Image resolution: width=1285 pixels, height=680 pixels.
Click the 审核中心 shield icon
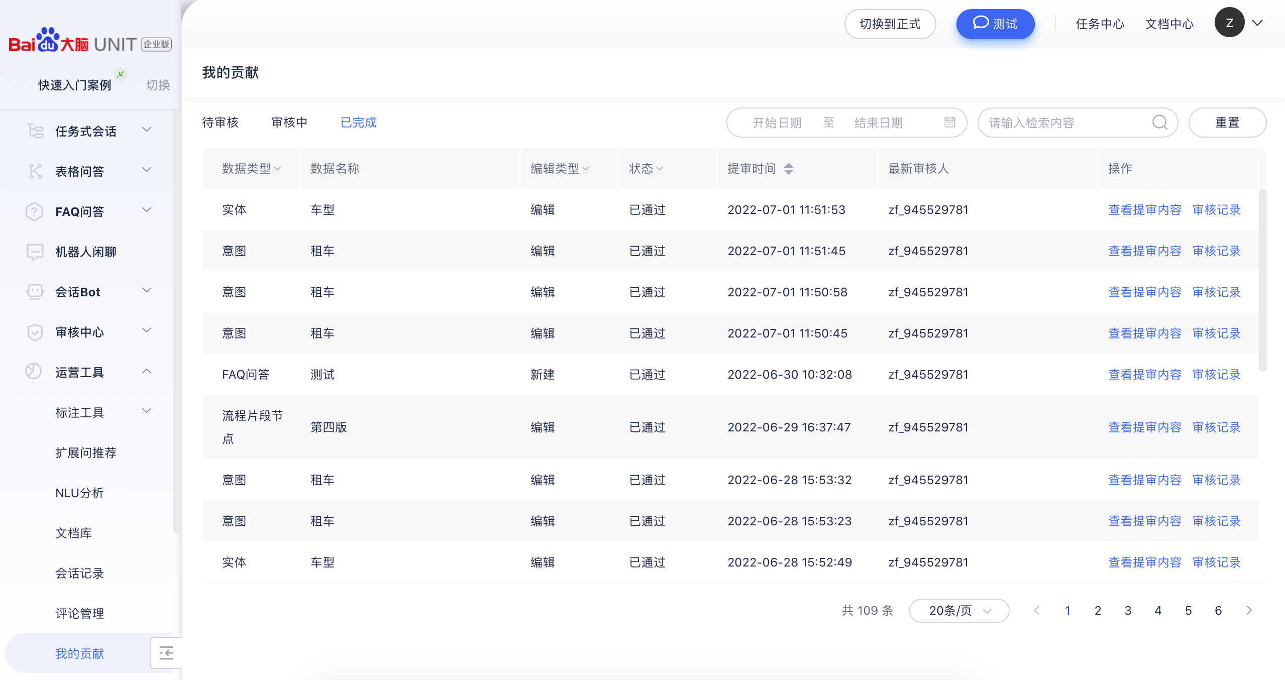tap(35, 332)
